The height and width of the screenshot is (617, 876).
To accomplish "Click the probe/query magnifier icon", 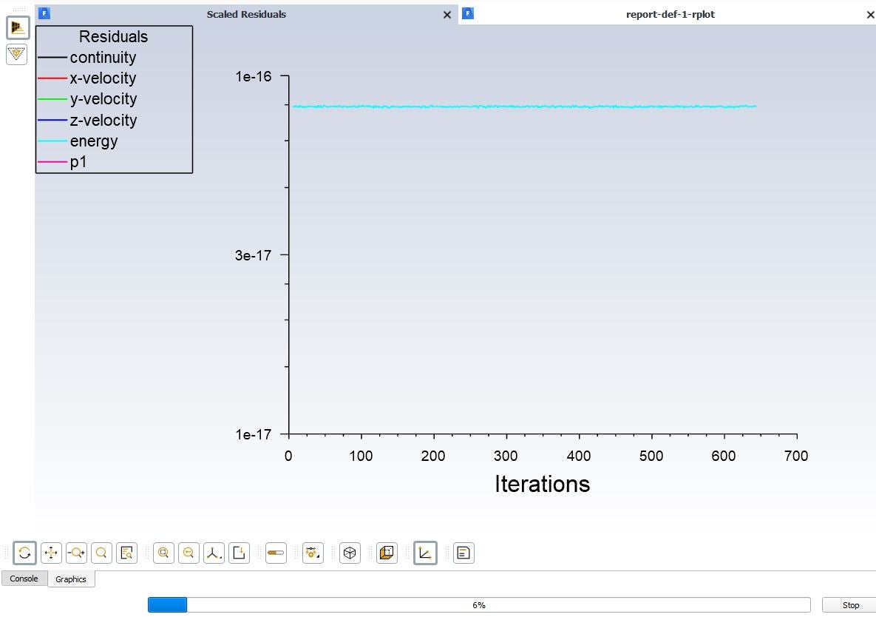I will pos(126,553).
